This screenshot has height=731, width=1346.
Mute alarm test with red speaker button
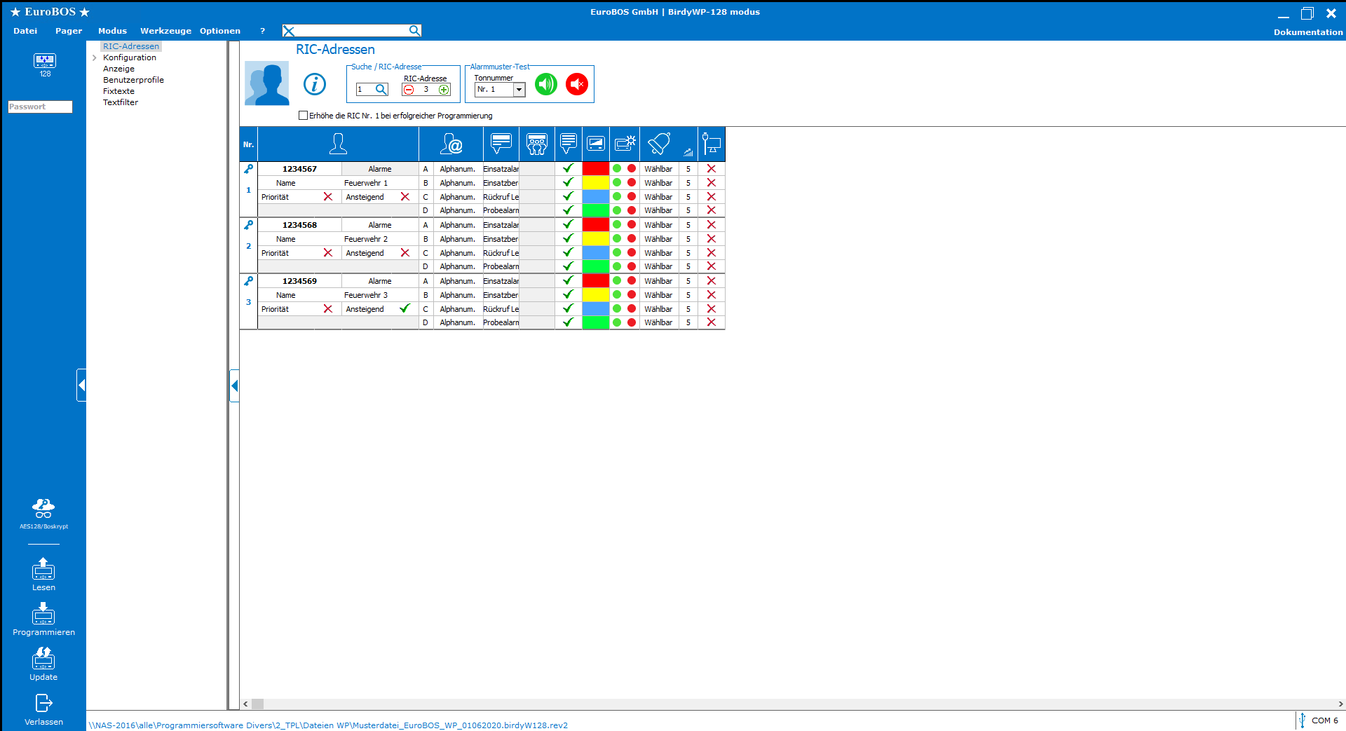[576, 84]
